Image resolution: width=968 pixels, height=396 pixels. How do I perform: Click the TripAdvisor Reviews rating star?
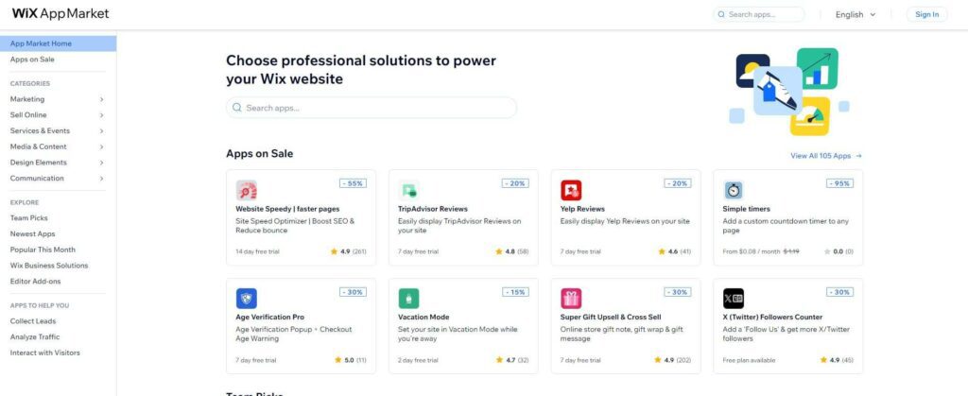pos(499,251)
